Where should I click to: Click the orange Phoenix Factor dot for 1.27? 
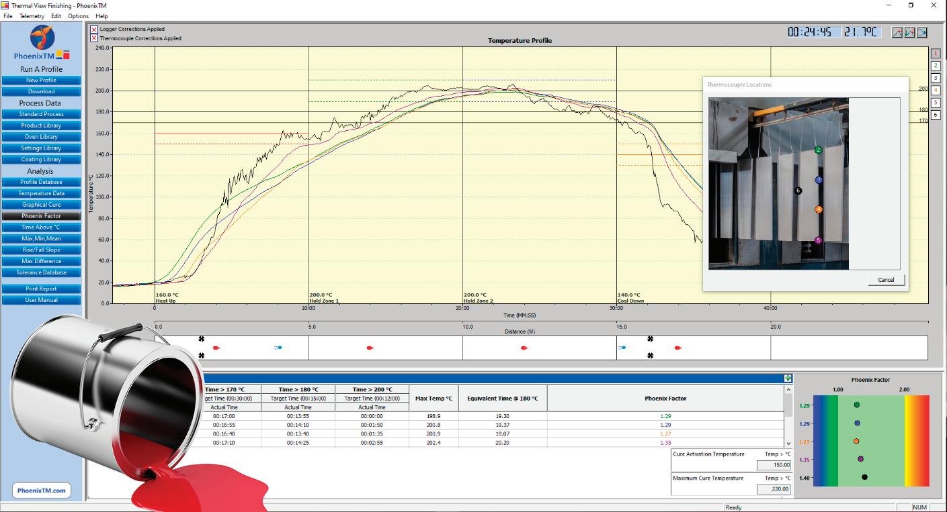(x=856, y=442)
